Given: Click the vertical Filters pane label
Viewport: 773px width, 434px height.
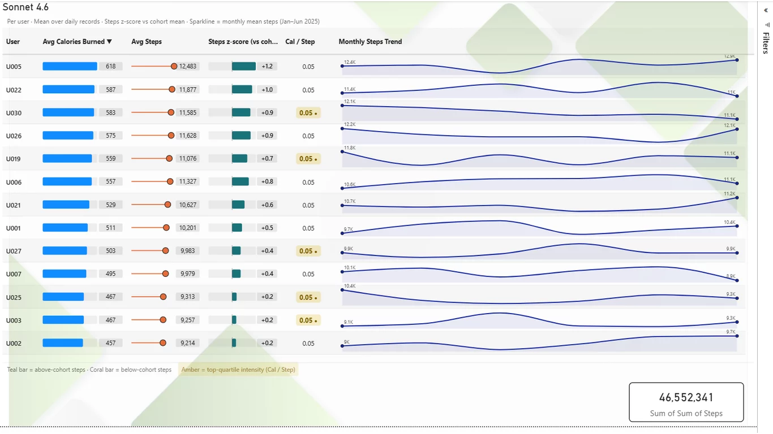Looking at the screenshot, I should click(x=766, y=43).
